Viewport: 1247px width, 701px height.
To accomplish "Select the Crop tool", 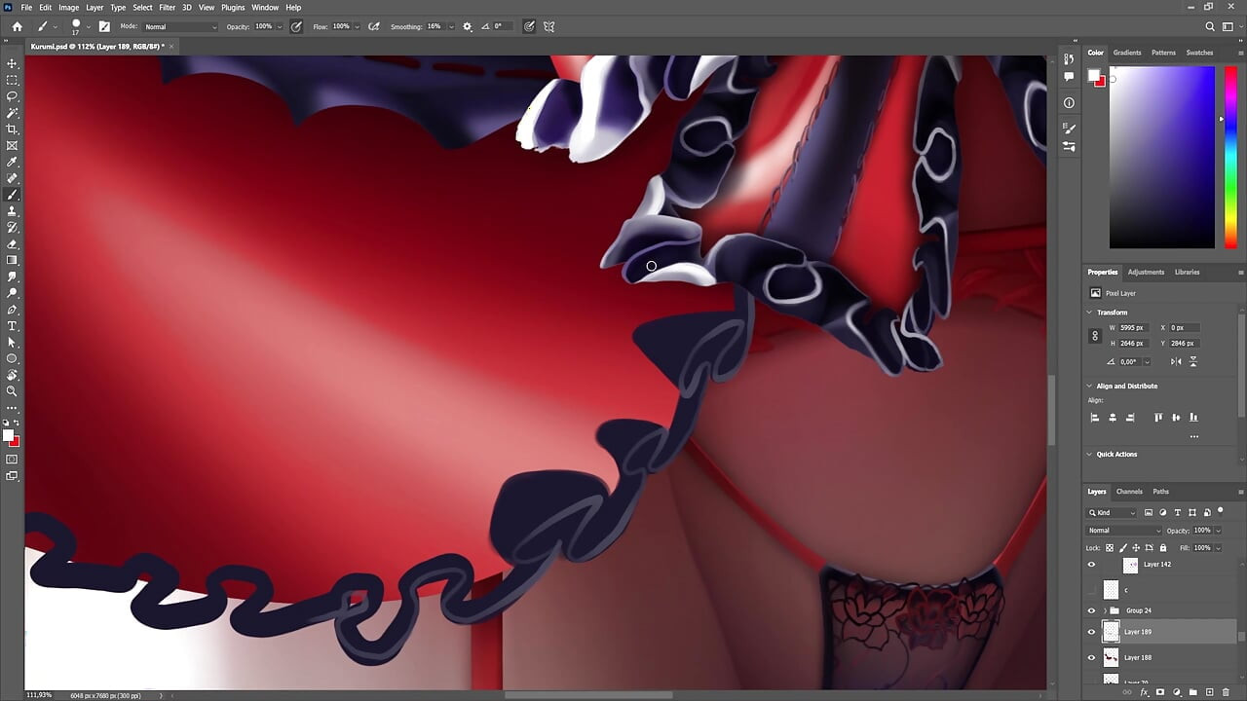I will click(x=13, y=129).
